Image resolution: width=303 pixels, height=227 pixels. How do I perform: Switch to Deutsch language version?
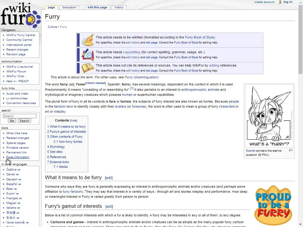12,179
